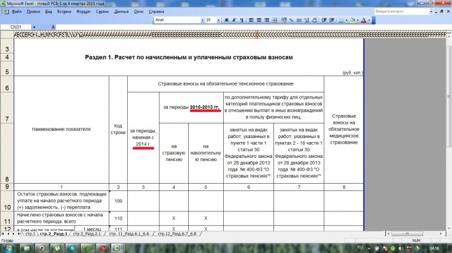Open the font size dropdown

(x=218, y=20)
